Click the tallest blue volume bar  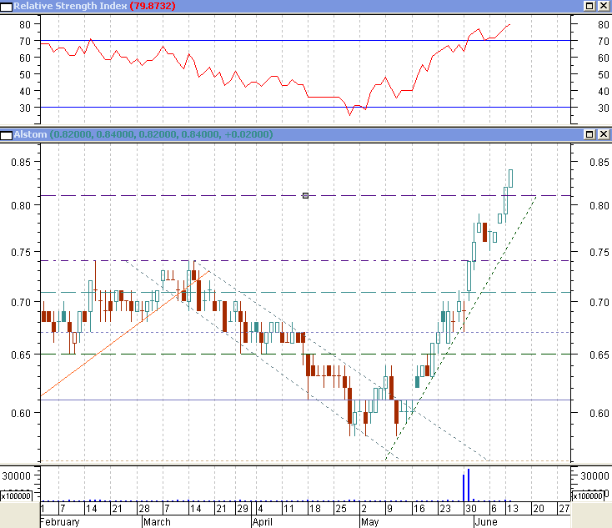[469, 485]
